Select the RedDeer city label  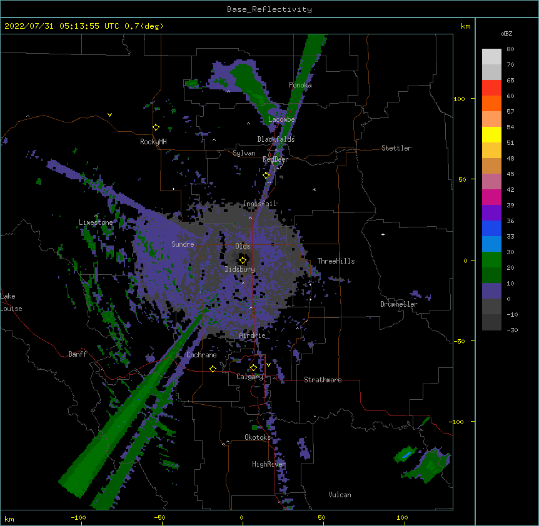(x=275, y=159)
